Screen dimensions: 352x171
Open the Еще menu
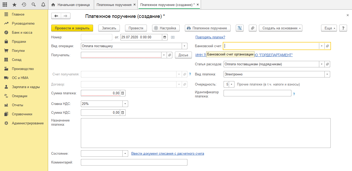coord(329,28)
